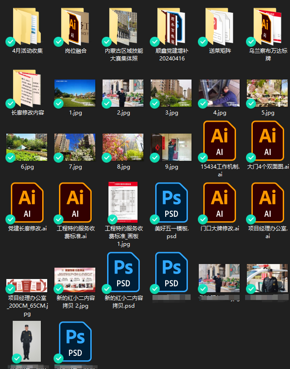Click the file name label 长廊修改内容

[27, 112]
